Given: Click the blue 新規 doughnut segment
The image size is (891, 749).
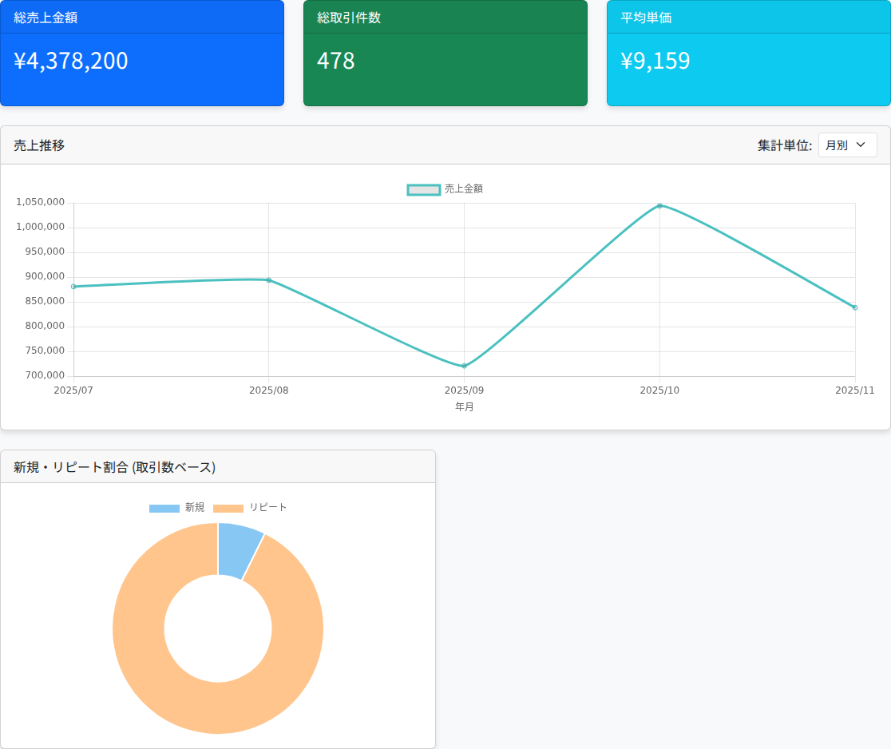Looking at the screenshot, I should pos(237,550).
